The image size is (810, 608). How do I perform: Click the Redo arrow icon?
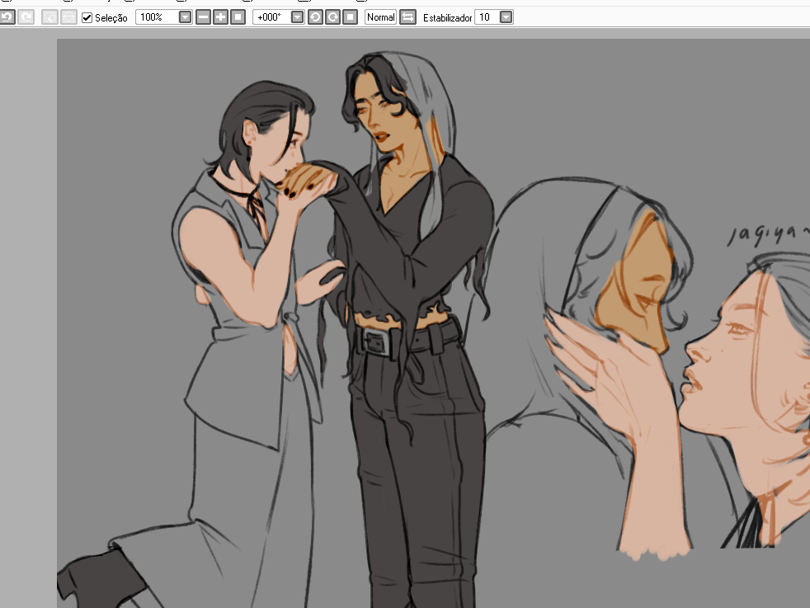click(x=26, y=17)
